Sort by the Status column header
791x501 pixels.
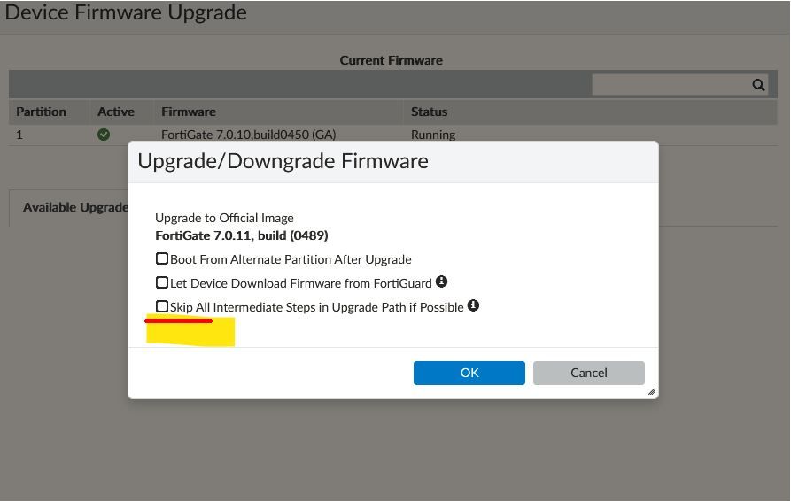coord(429,112)
